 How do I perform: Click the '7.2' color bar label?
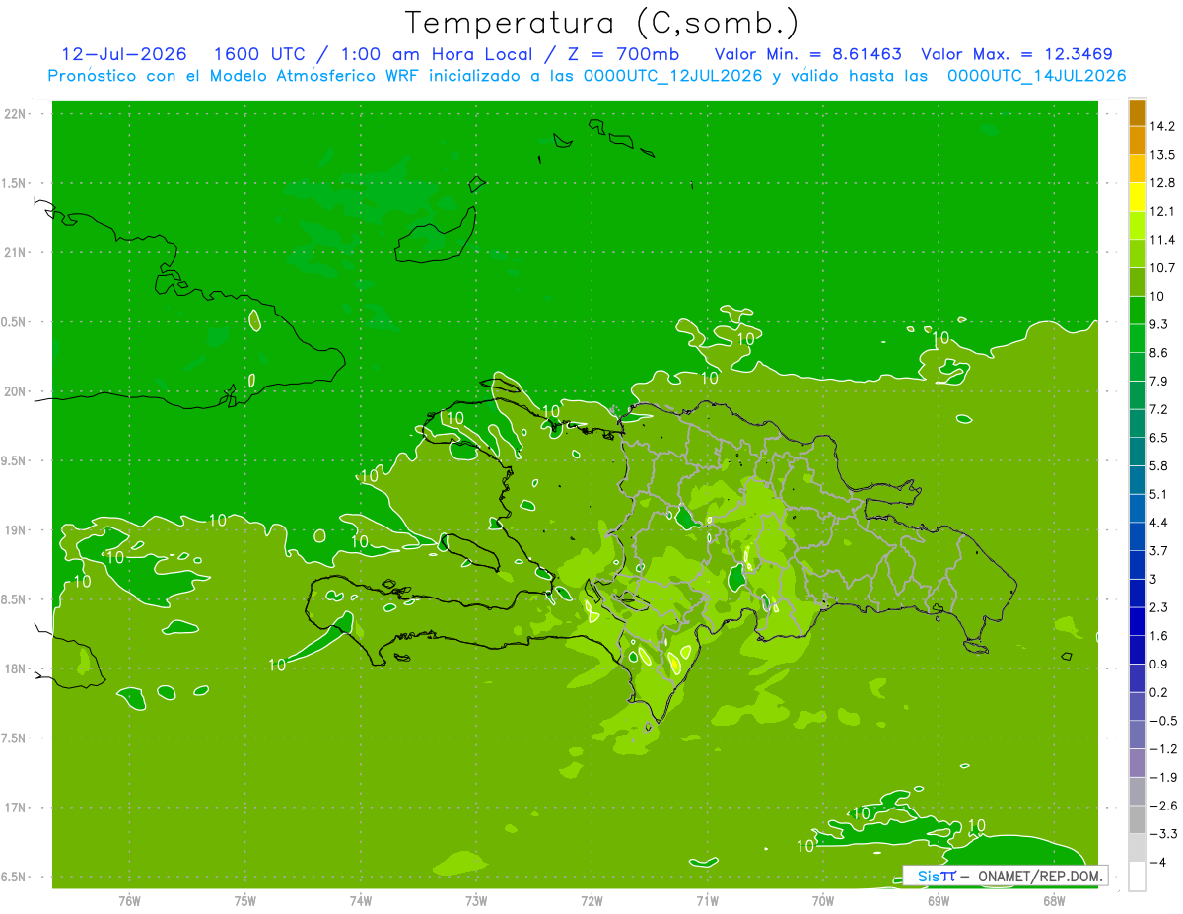click(x=1158, y=409)
